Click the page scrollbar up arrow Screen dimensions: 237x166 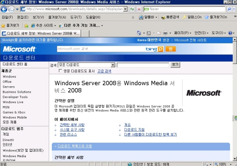click(x=235, y=40)
